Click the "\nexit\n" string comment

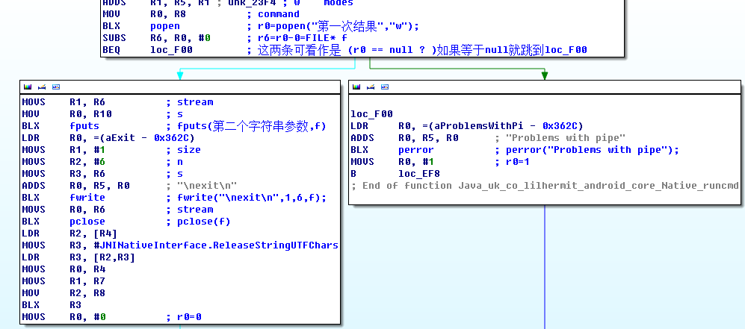click(206, 185)
